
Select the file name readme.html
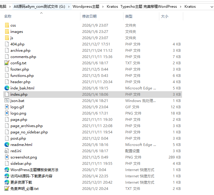[22, 145]
